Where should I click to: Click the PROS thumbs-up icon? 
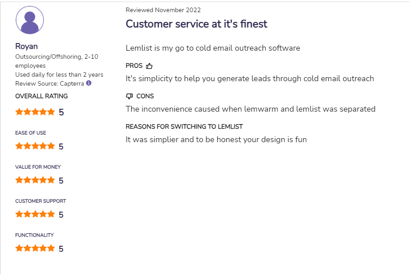click(x=149, y=66)
